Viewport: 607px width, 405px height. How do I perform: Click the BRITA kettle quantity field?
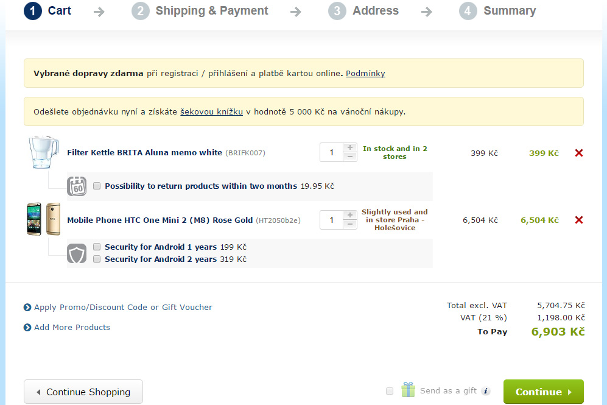[x=331, y=152]
